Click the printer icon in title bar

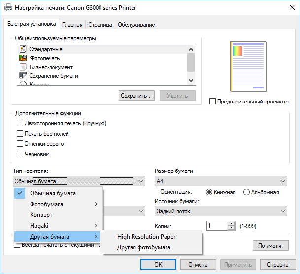[8, 8]
